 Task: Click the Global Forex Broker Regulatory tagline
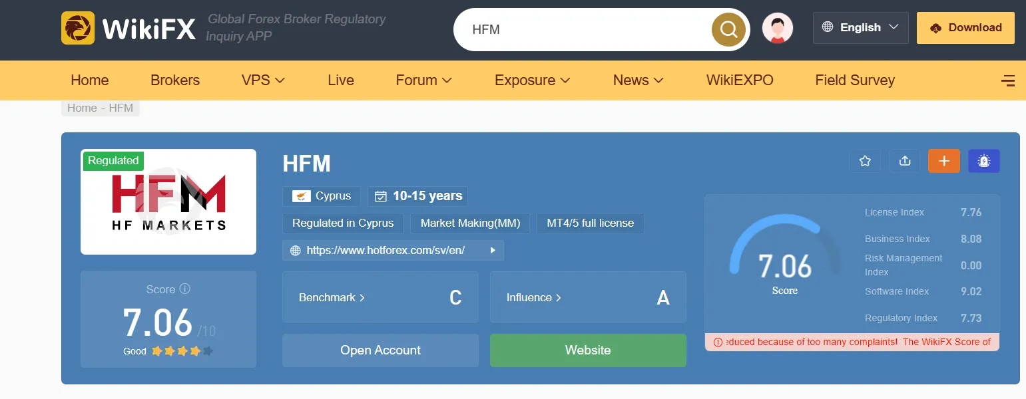point(296,27)
